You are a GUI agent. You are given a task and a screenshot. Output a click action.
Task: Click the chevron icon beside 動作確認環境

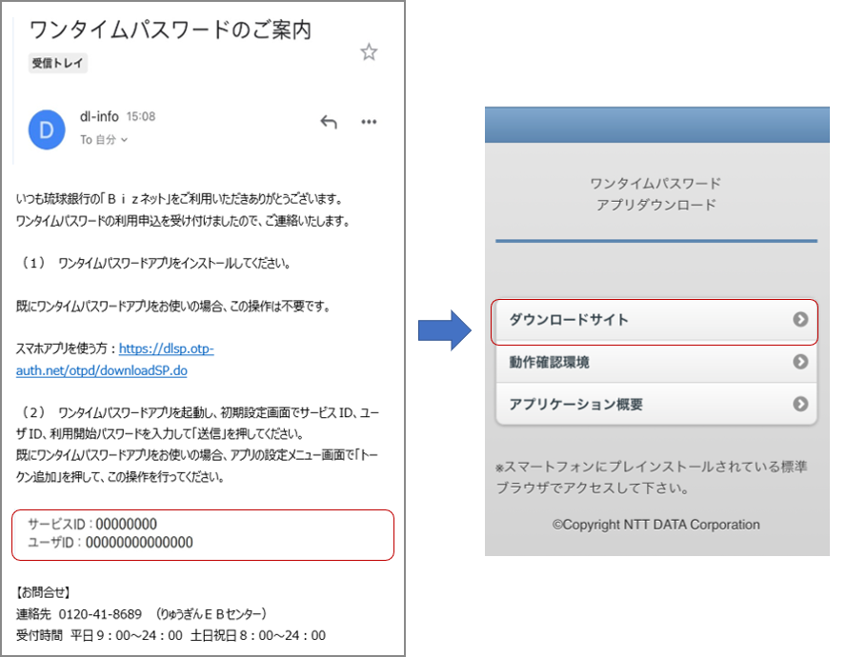pos(800,362)
